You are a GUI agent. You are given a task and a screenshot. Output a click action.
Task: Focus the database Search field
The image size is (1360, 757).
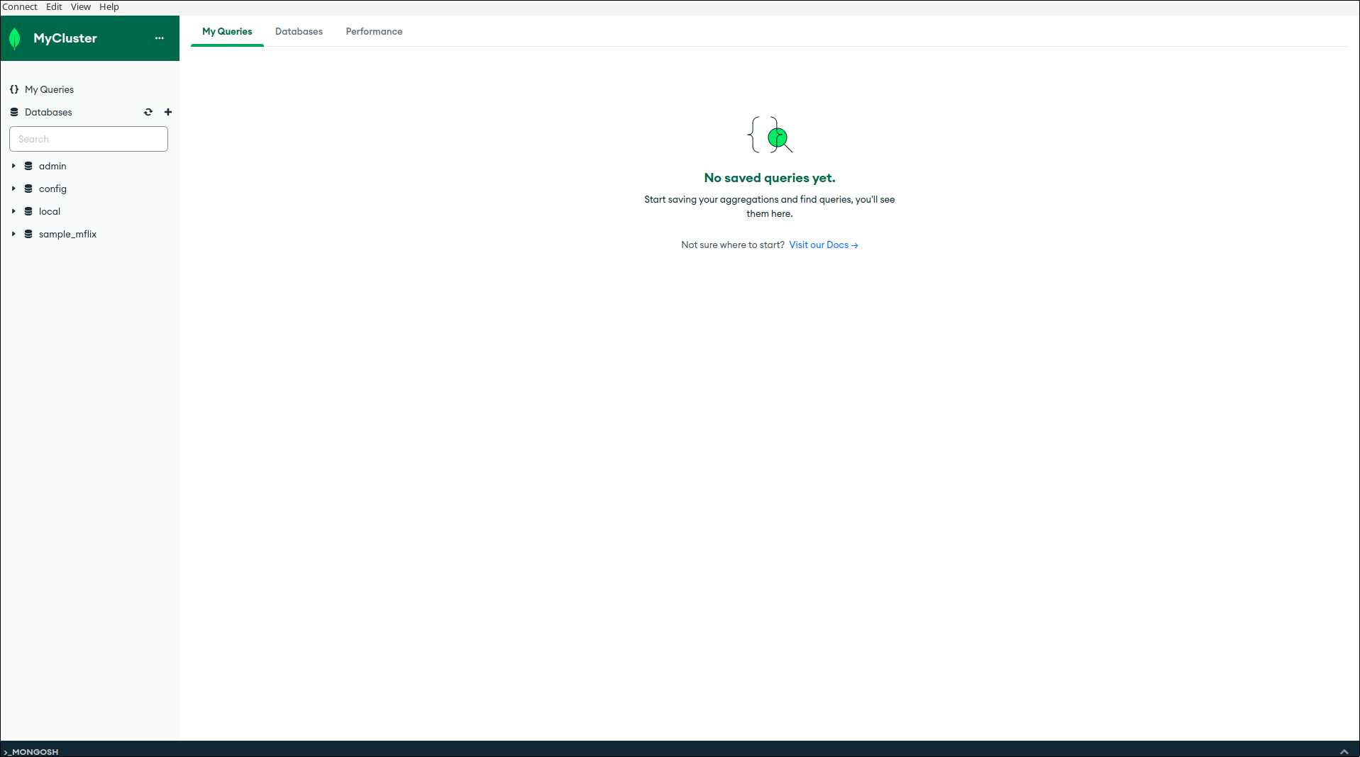pyautogui.click(x=89, y=139)
